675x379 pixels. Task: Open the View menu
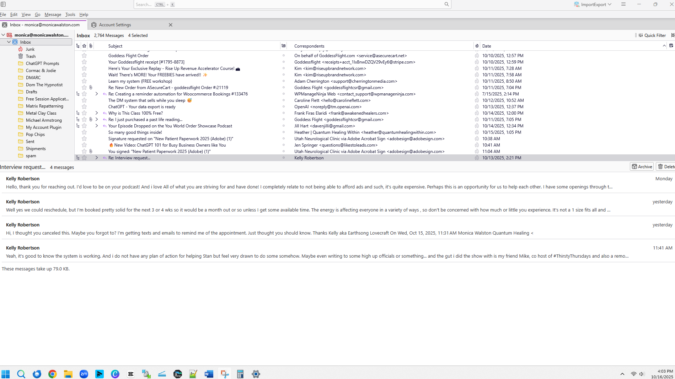26,14
